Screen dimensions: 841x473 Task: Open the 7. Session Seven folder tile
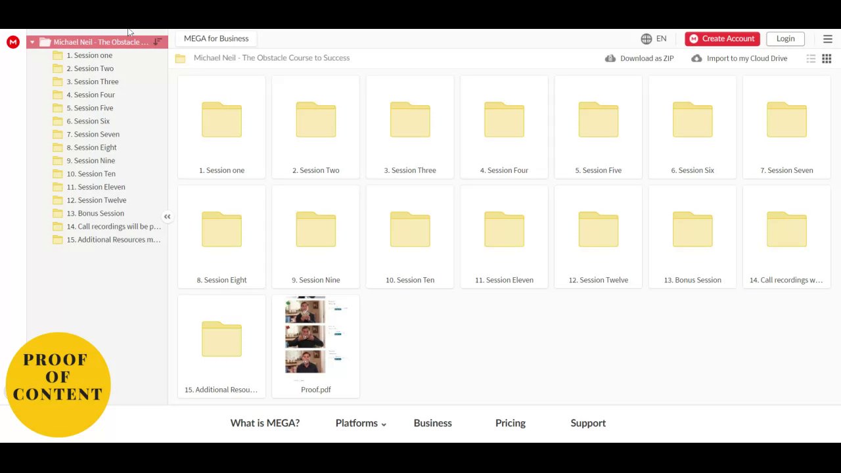(x=786, y=127)
